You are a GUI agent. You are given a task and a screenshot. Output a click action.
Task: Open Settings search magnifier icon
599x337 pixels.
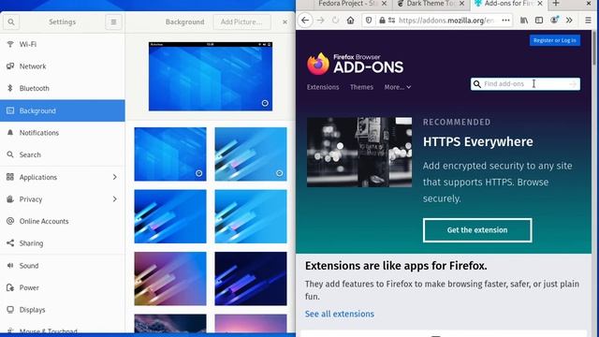(x=11, y=22)
